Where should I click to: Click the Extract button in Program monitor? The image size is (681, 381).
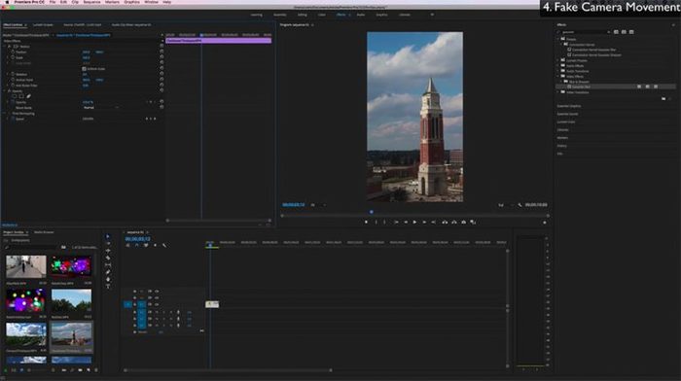(x=454, y=223)
